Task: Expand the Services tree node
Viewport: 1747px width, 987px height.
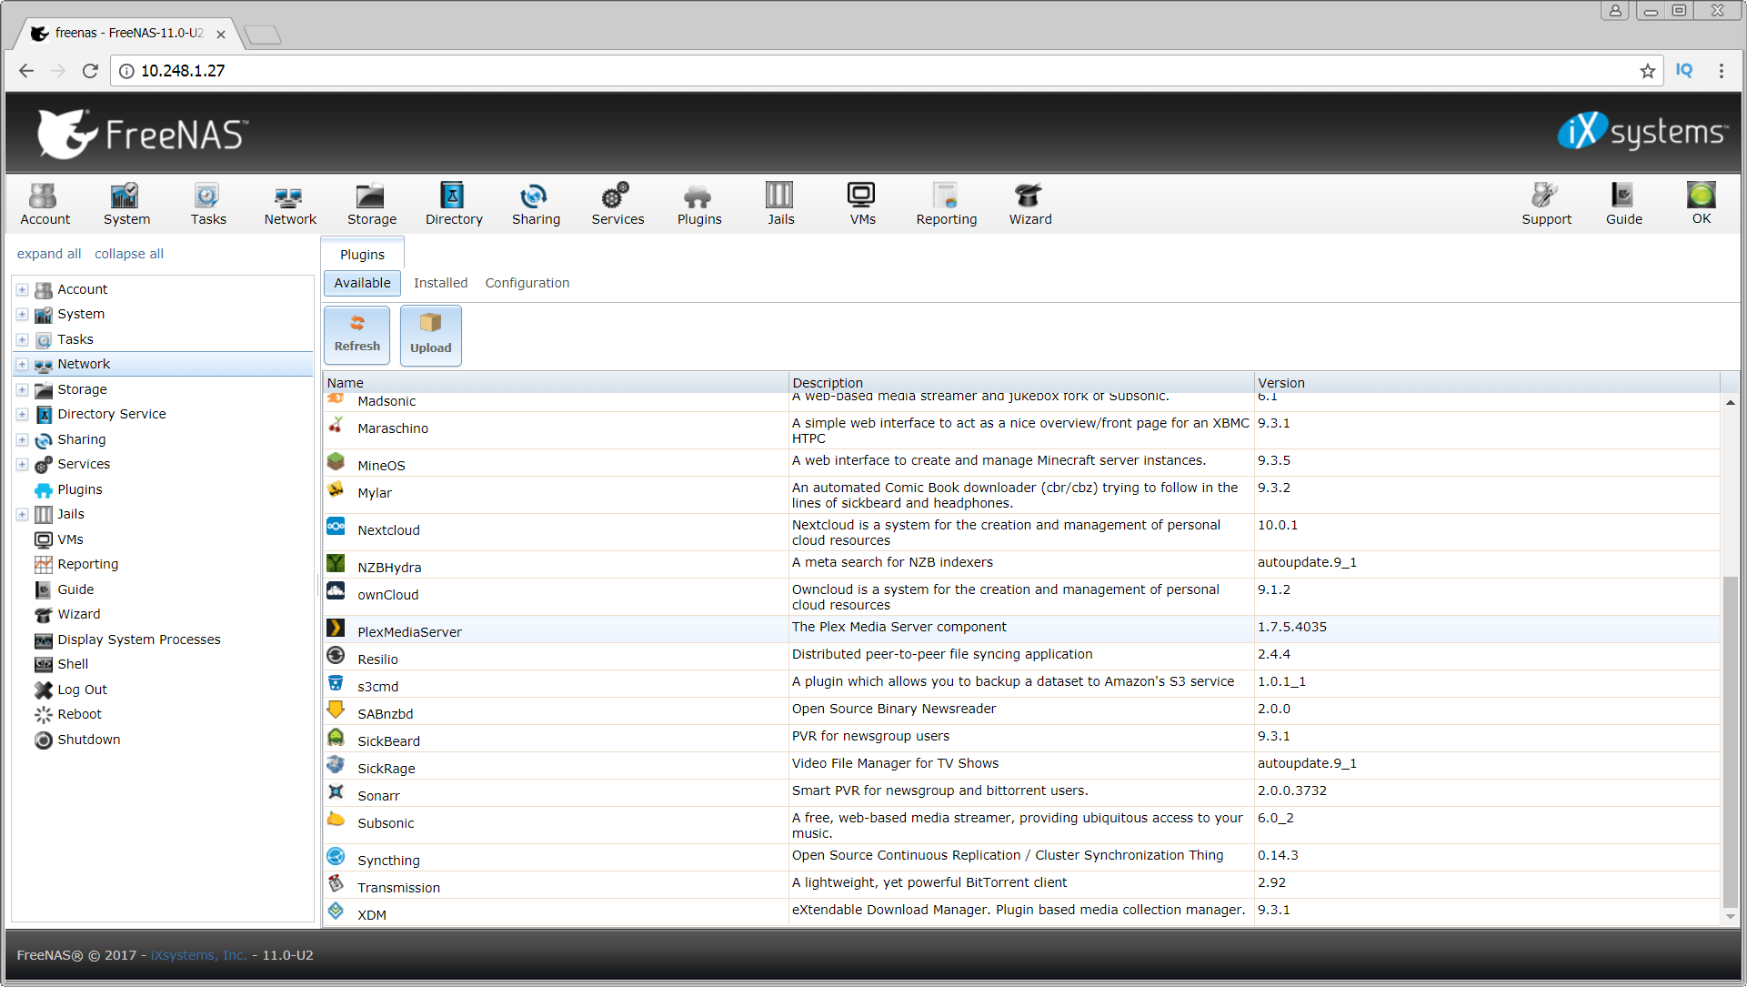Action: (x=22, y=464)
